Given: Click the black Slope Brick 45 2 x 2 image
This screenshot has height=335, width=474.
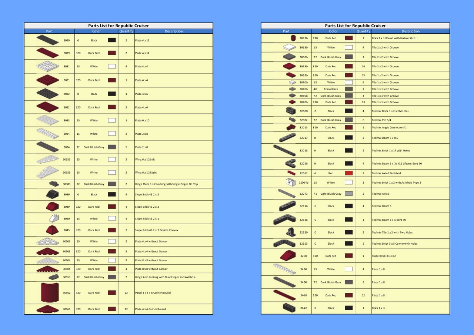Looking at the screenshot, I should pos(52,194).
